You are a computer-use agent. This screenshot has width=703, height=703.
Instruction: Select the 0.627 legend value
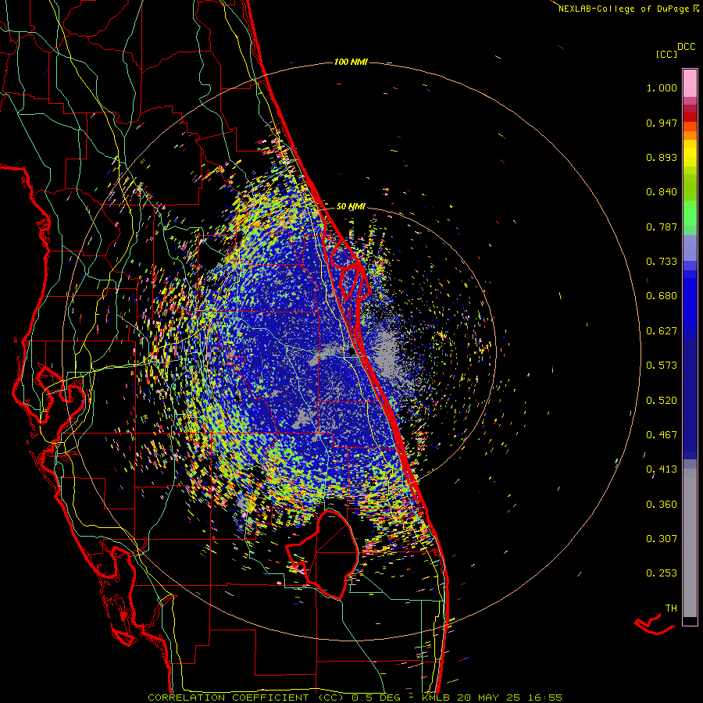[x=662, y=331]
